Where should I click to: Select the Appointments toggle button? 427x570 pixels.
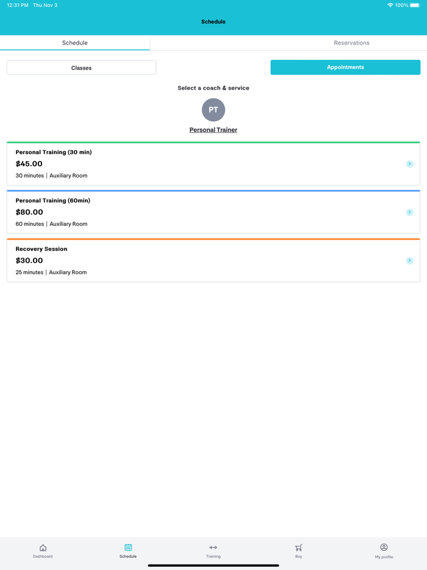[x=345, y=68]
